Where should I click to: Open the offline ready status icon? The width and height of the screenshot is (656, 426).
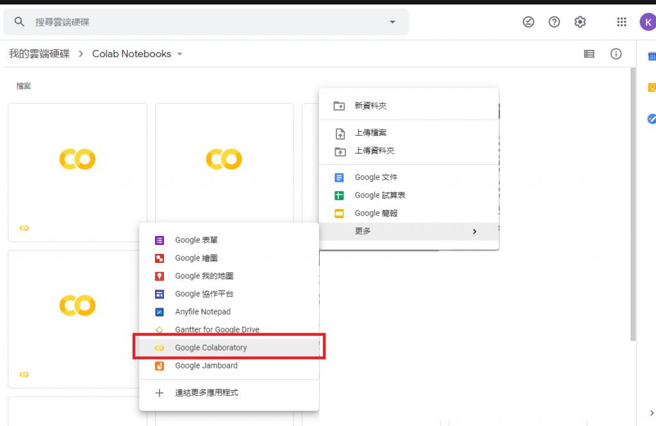(529, 22)
